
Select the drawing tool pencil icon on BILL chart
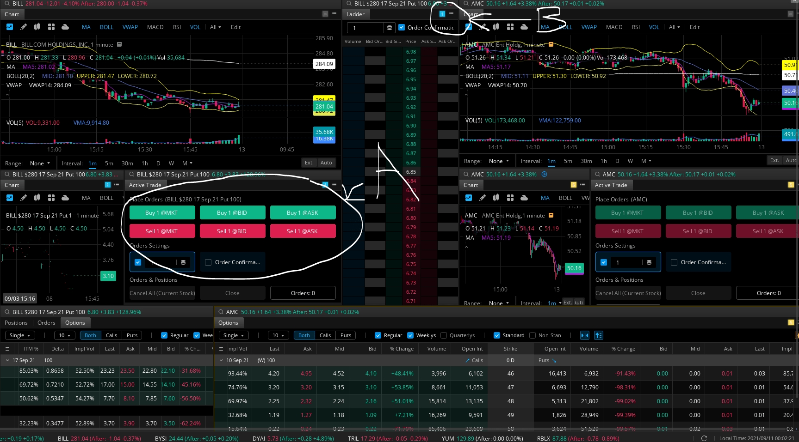[24, 27]
